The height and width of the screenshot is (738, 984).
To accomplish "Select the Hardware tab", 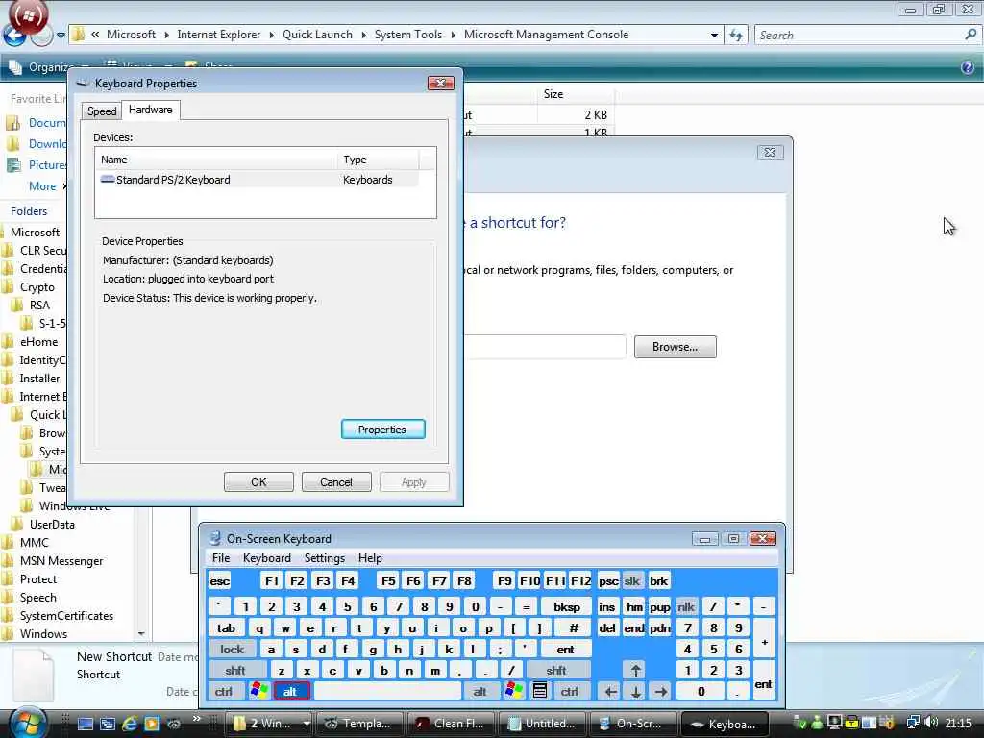I will [x=151, y=110].
